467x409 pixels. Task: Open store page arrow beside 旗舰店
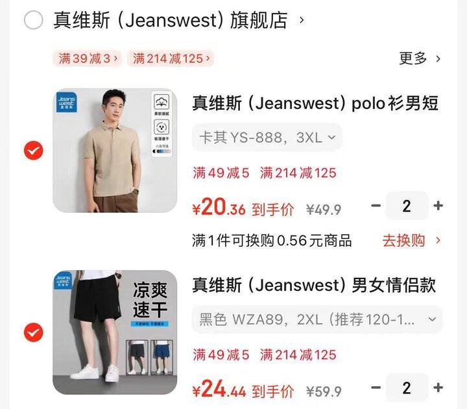pos(302,20)
